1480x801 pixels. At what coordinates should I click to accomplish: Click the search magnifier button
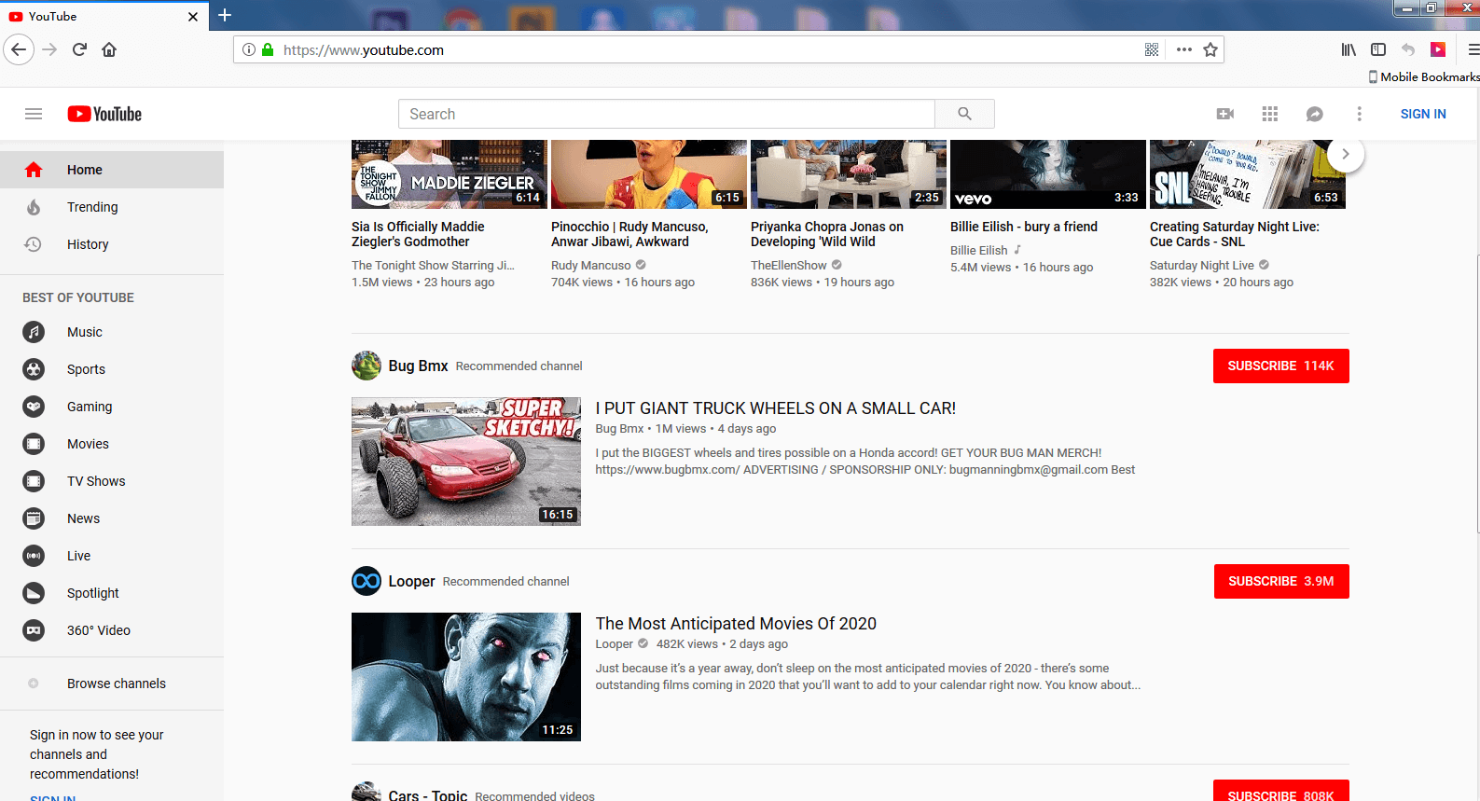[964, 114]
